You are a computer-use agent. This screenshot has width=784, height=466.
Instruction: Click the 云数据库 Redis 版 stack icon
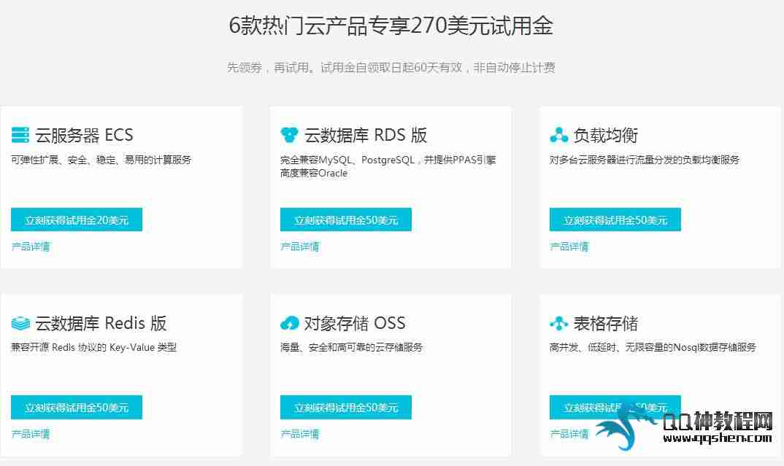(x=20, y=323)
